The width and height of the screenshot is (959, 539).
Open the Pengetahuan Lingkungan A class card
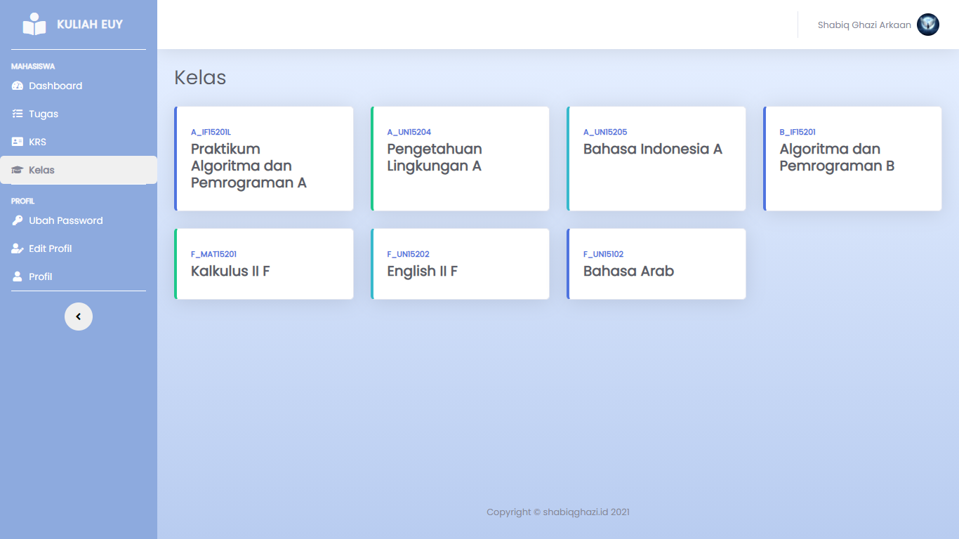point(460,159)
